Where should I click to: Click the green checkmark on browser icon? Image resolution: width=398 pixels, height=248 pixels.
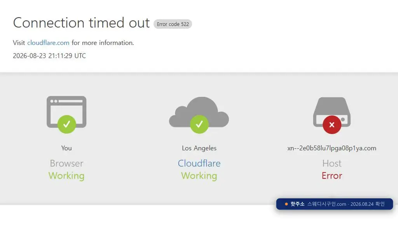[x=66, y=124]
